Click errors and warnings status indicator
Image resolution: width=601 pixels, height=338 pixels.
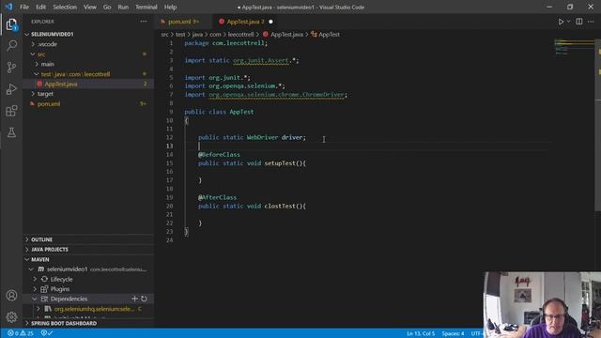click(x=21, y=333)
